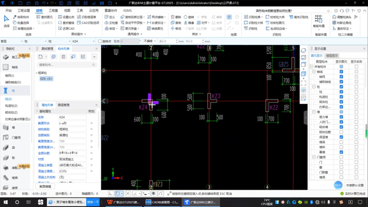Image resolution: width=368 pixels, height=207 pixels.
Task: Collapse the 墙 layer group
Action: click(x=314, y=112)
